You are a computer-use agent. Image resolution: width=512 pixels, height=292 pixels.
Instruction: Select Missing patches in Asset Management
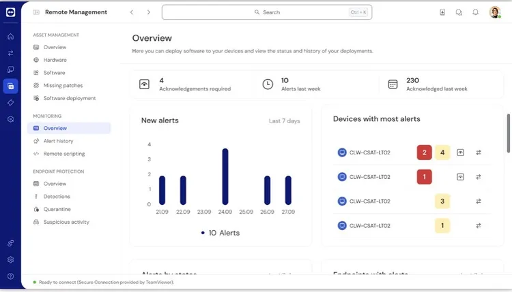click(x=63, y=85)
